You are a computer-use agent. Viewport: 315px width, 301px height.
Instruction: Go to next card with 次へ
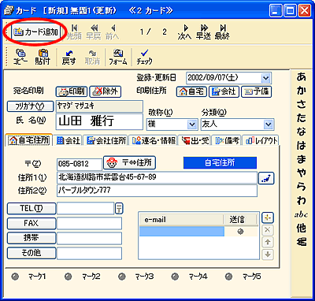pos(184,32)
